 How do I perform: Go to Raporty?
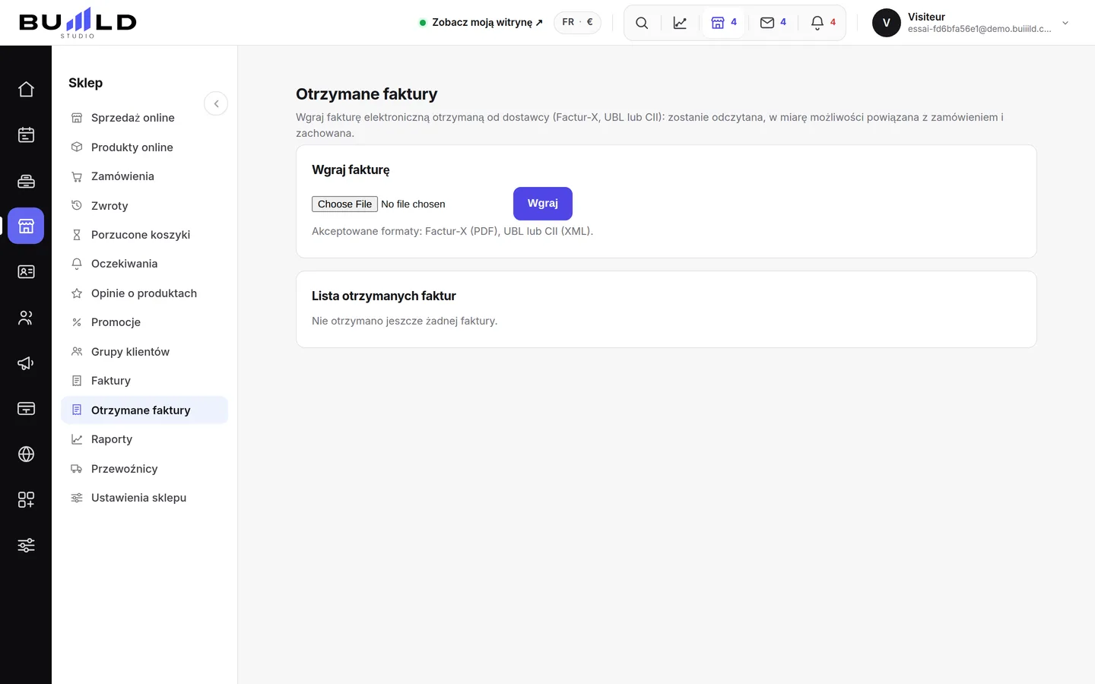pyautogui.click(x=144, y=439)
